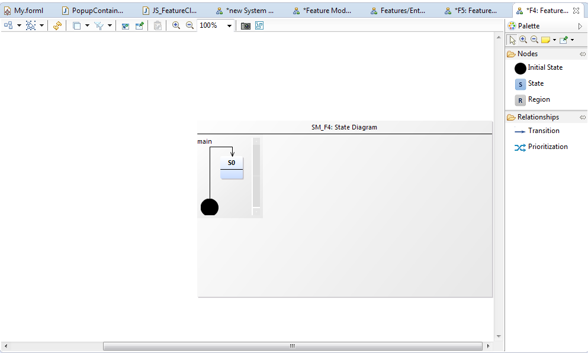Screen dimensions: 588x353
Task: Select the State node palette tool
Action: (529, 84)
